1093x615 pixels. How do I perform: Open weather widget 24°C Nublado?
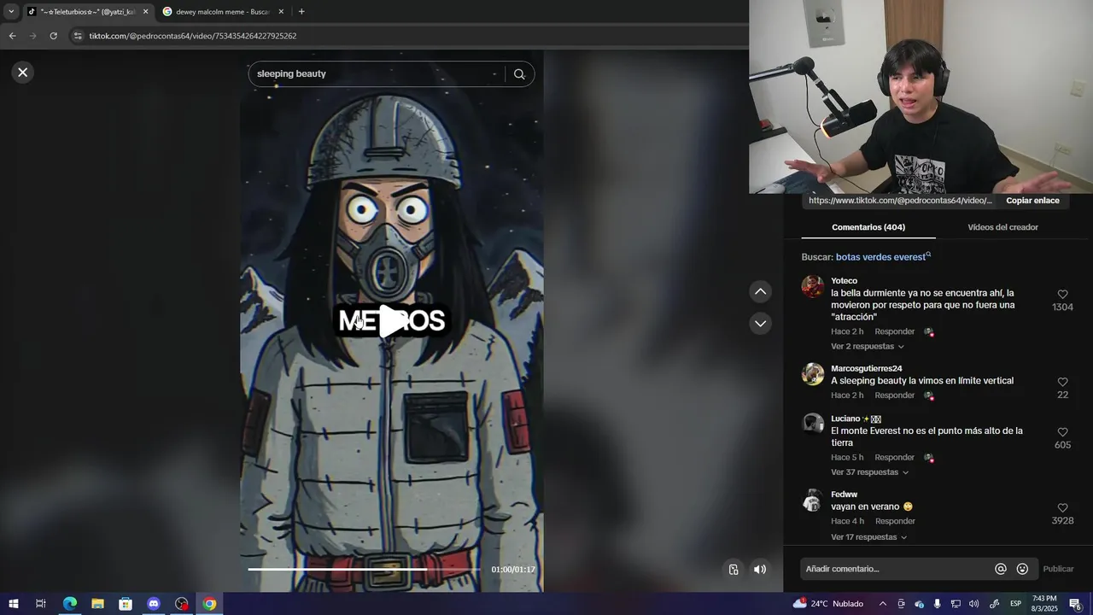point(828,604)
